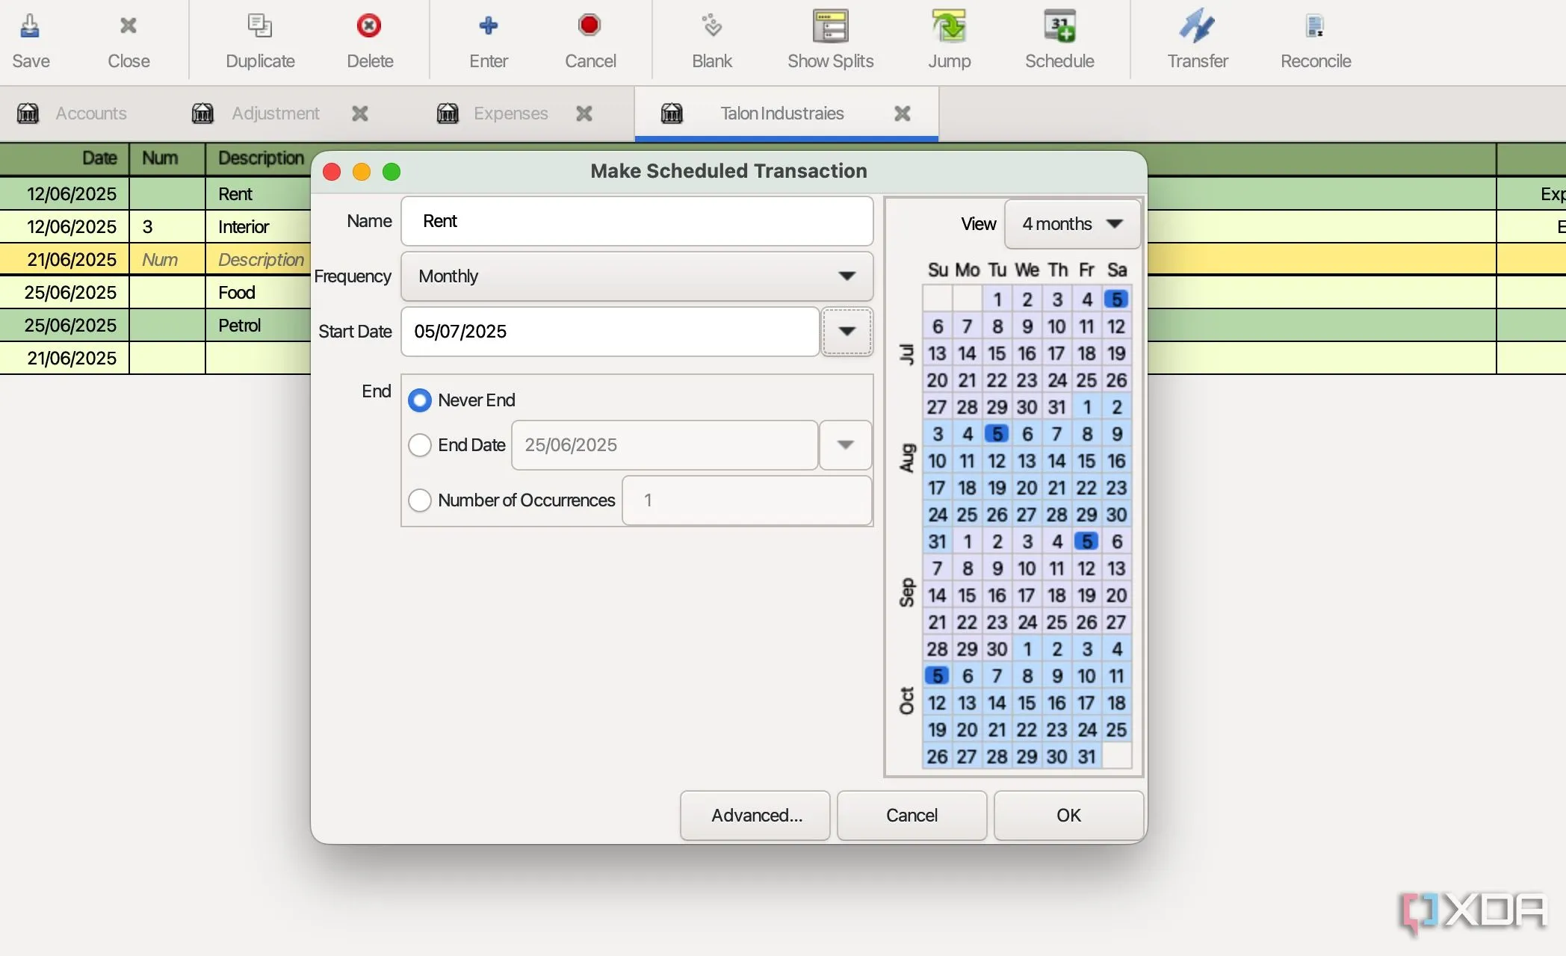Click the Schedule calendar icon
Viewport: 1566px width, 956px height.
tap(1059, 27)
